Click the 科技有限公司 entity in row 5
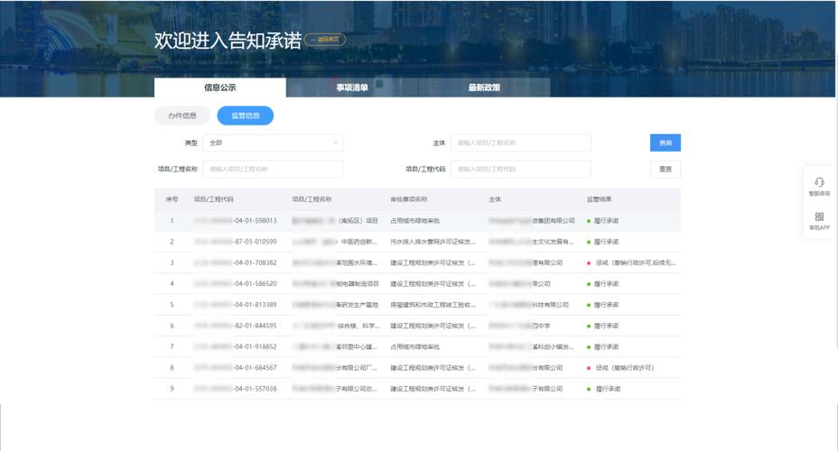838x451 pixels. pyautogui.click(x=529, y=305)
